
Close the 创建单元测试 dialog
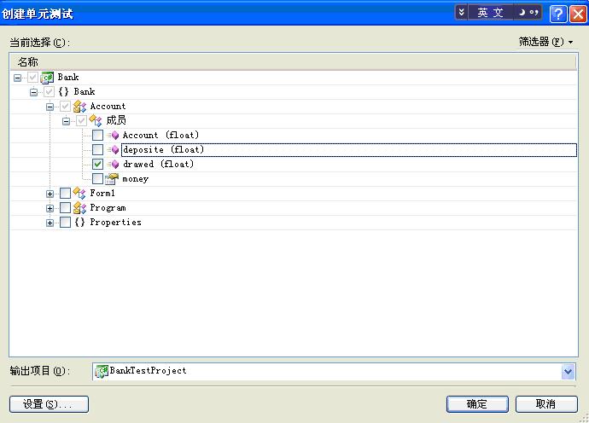coord(579,14)
